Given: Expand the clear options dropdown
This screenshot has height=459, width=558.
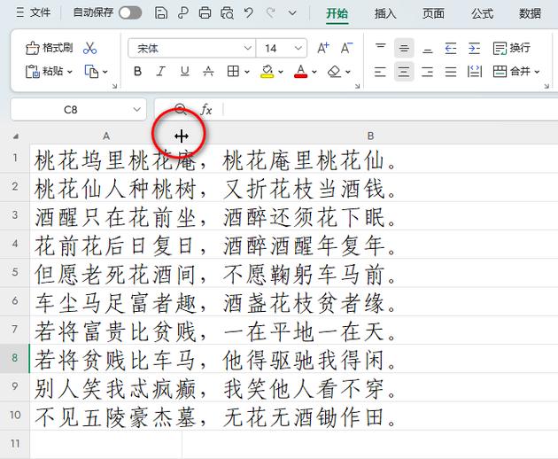Looking at the screenshot, I should click(348, 72).
